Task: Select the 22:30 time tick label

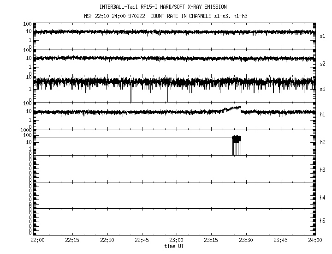Action: pyautogui.click(x=107, y=240)
